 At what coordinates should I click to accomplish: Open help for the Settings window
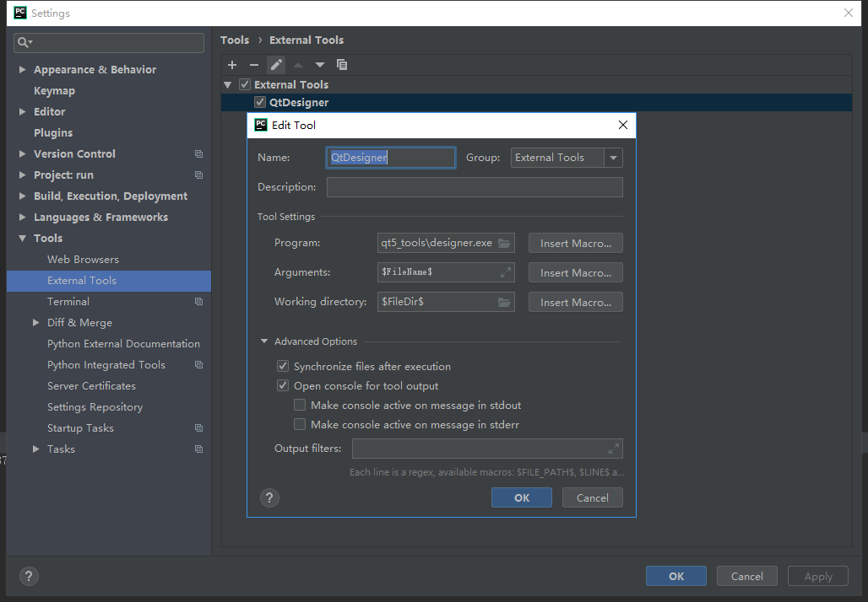coord(30,576)
